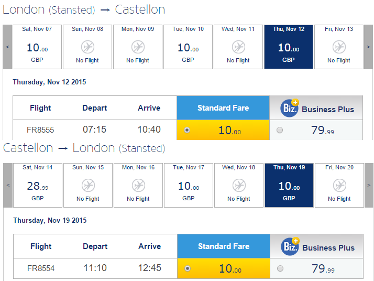Click the Standard Fare header for outbound flight
The image size is (374, 281).
click(223, 108)
